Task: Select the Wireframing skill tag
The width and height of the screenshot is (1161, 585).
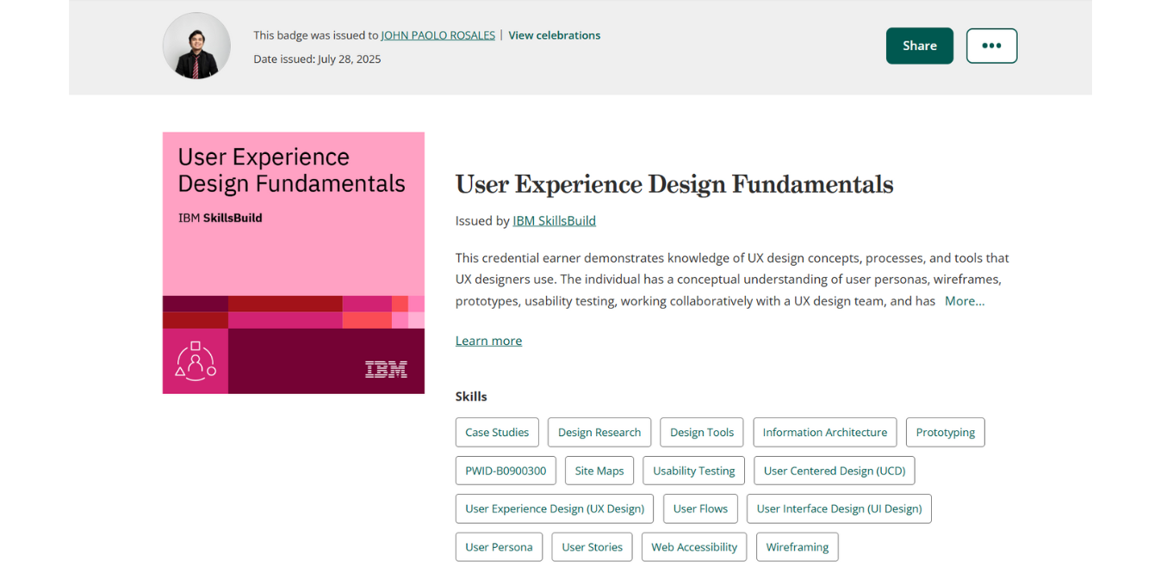Action: coord(797,546)
